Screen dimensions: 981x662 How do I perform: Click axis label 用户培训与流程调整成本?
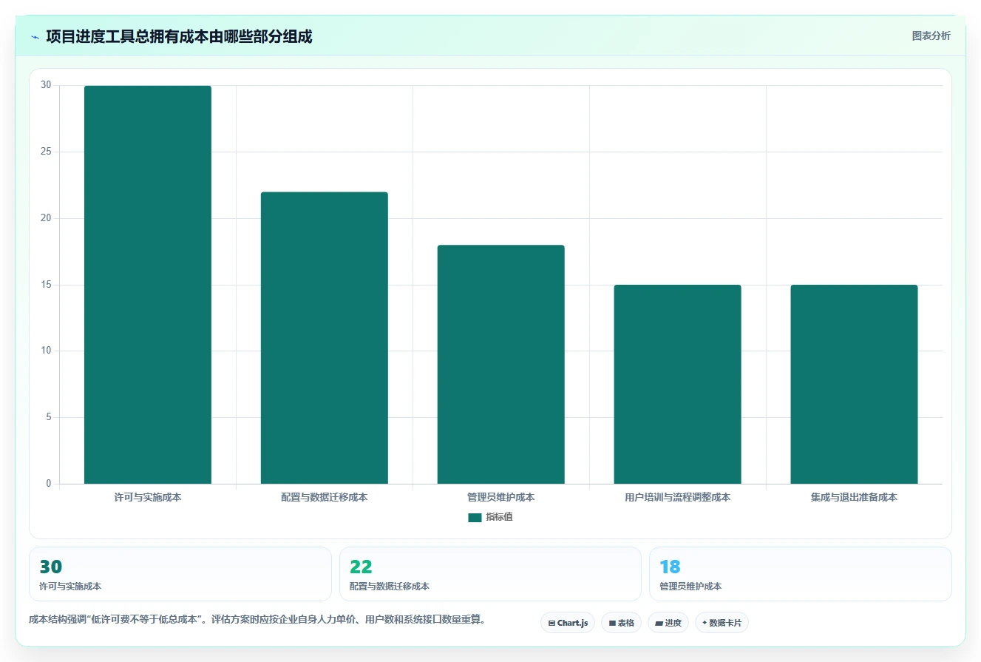coord(678,498)
